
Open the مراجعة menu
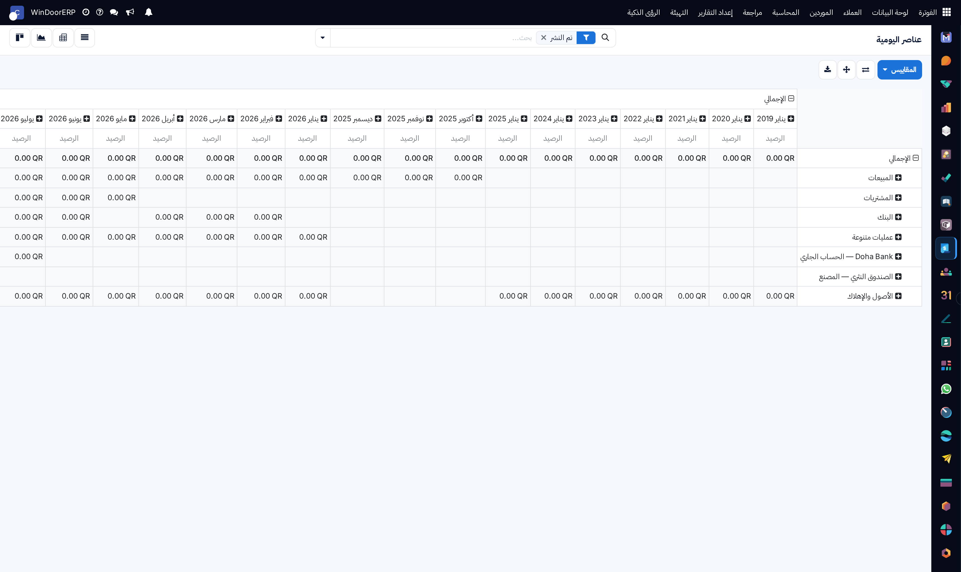click(752, 12)
